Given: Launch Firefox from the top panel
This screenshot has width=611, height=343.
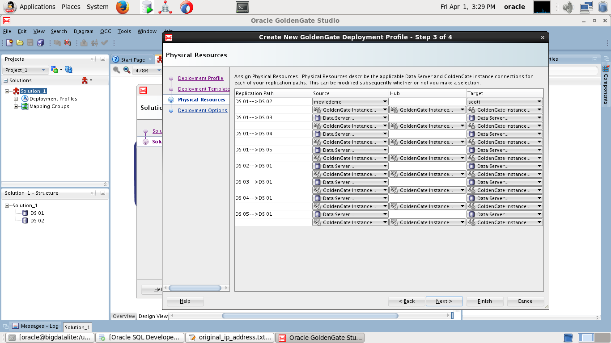Looking at the screenshot, I should click(123, 7).
